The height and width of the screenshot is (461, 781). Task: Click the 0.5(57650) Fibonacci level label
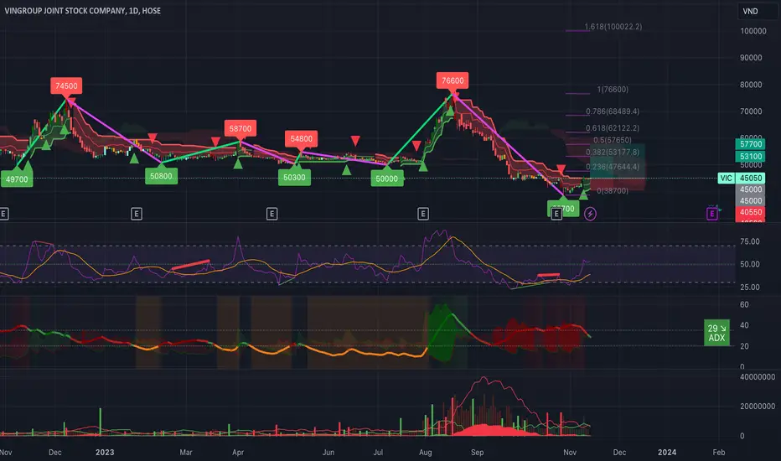613,140
